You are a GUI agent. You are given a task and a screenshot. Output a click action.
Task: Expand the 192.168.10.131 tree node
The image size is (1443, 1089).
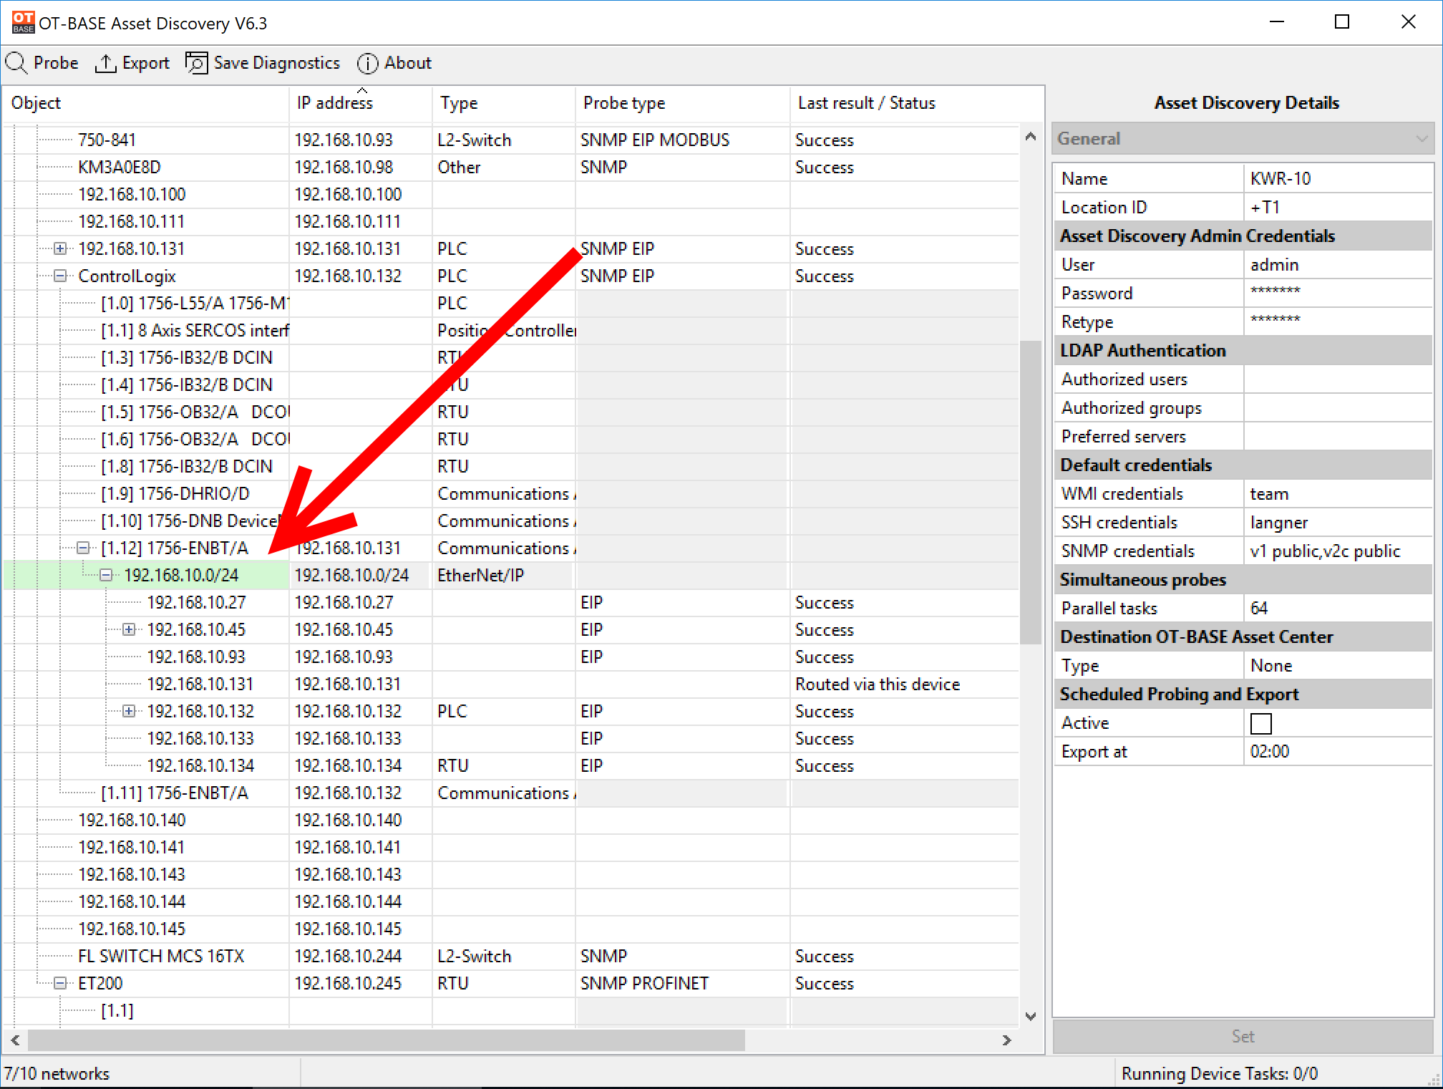60,248
